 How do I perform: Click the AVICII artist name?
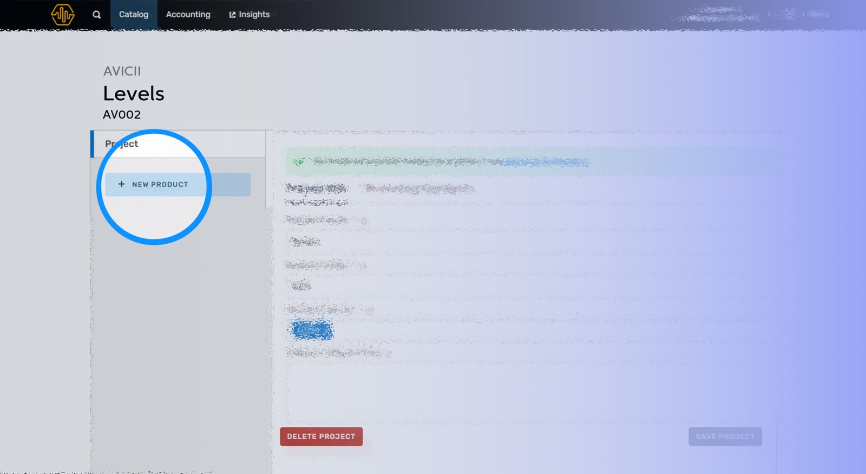pos(122,71)
